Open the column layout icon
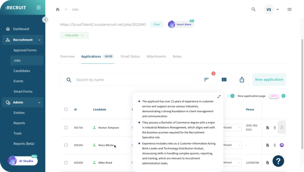 click(224, 80)
